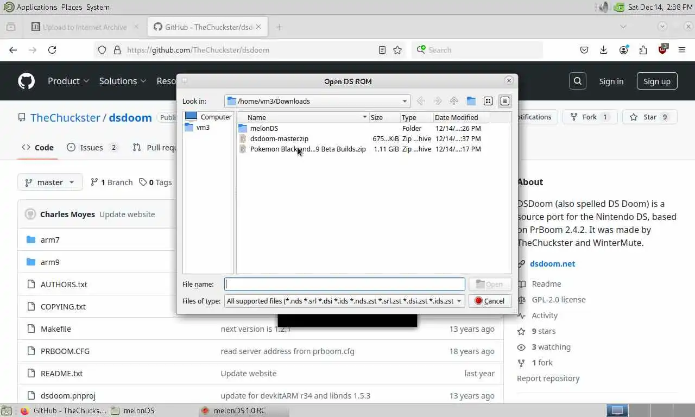Viewport: 695px width, 417px height.
Task: Open Firefox extensions icon
Action: (643, 49)
